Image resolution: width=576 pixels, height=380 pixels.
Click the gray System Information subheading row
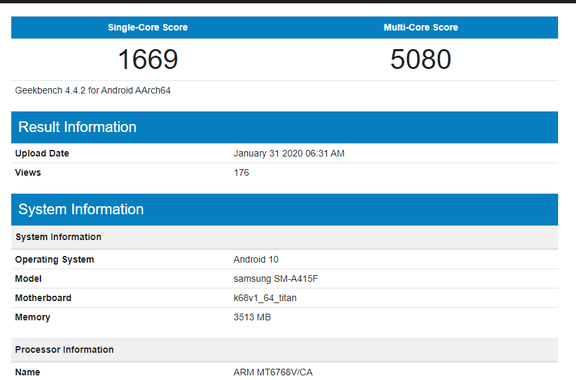58,237
